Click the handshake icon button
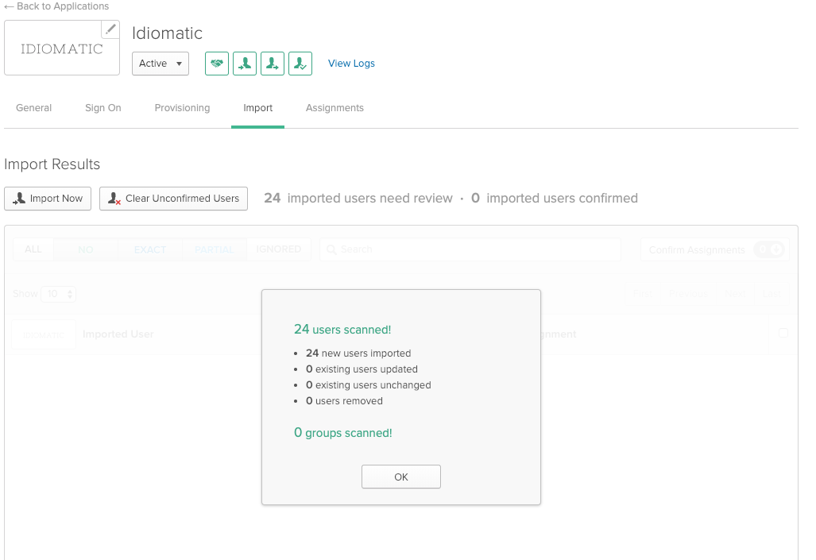 point(217,64)
